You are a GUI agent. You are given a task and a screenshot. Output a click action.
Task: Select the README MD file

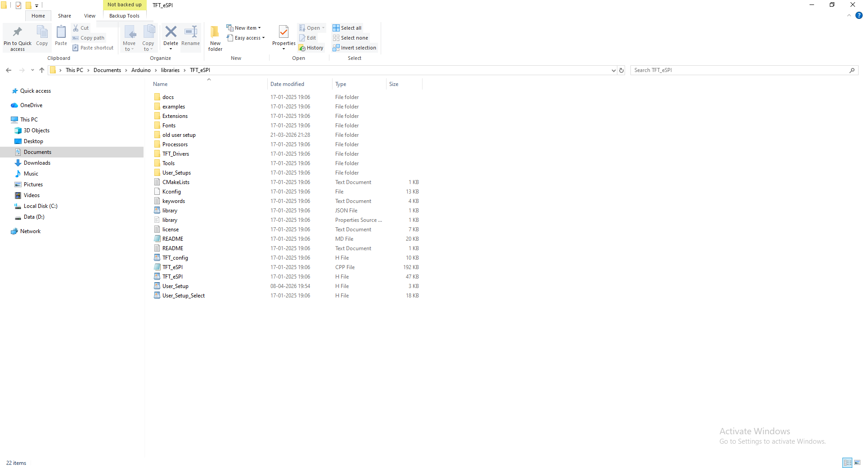click(x=173, y=239)
